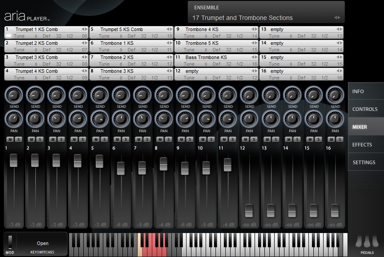This screenshot has width=384, height=257.
Task: Click the PAN knob on channel 9
Action: coord(185,119)
